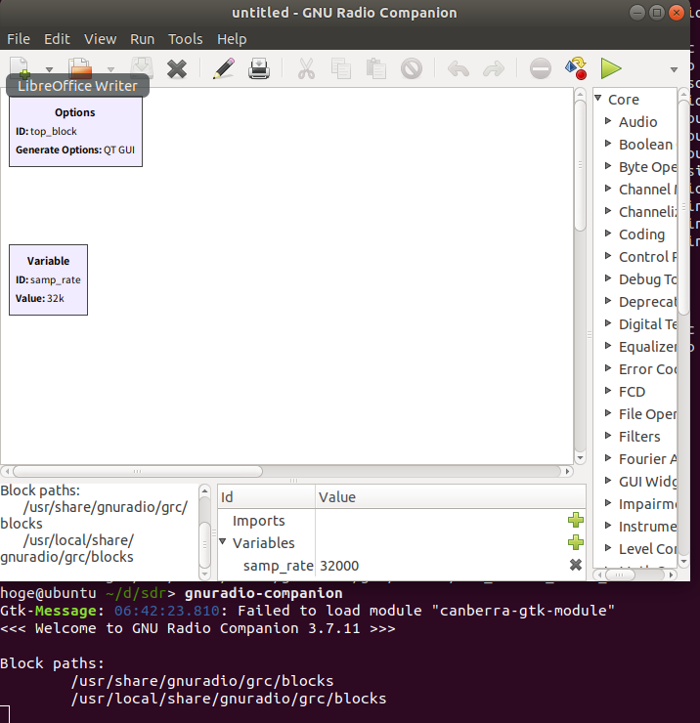Click the Redo arrow icon
This screenshot has height=723, width=700.
coord(494,69)
